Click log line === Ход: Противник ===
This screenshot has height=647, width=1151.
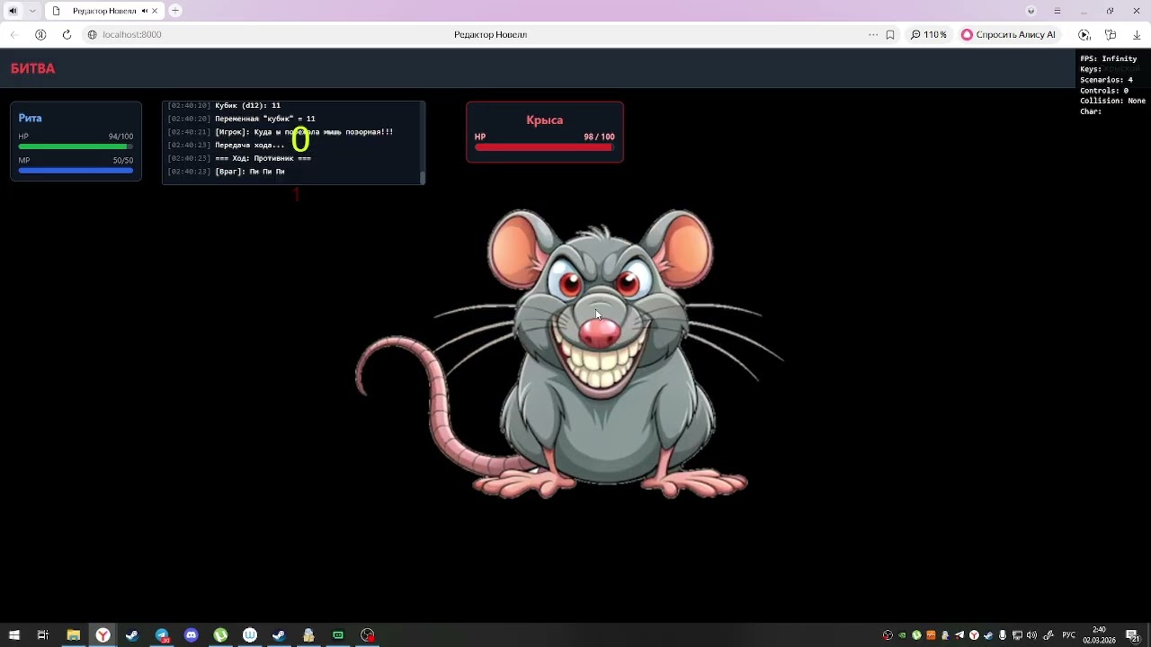(263, 158)
